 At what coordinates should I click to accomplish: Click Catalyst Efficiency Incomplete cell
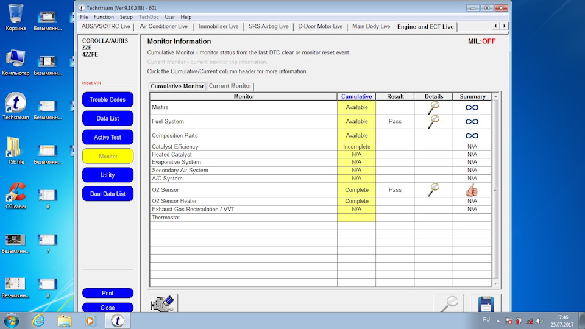(356, 147)
